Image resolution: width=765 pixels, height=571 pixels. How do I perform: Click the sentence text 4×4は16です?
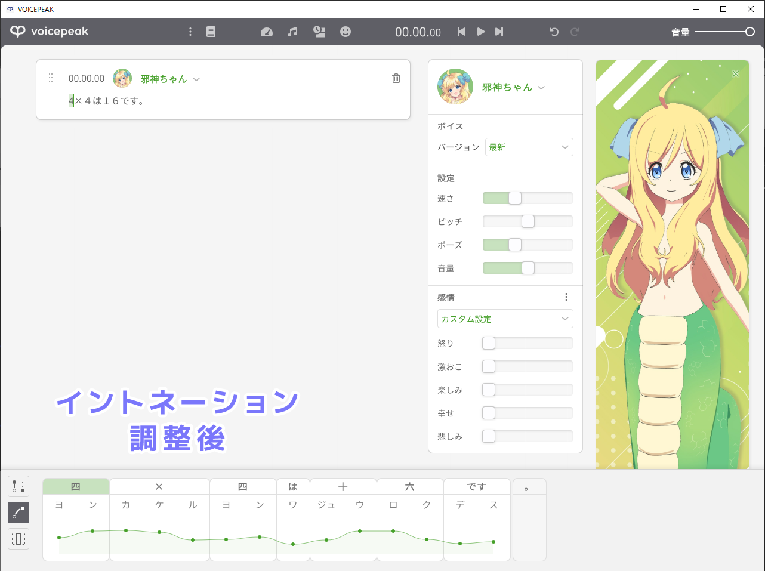[x=106, y=101]
